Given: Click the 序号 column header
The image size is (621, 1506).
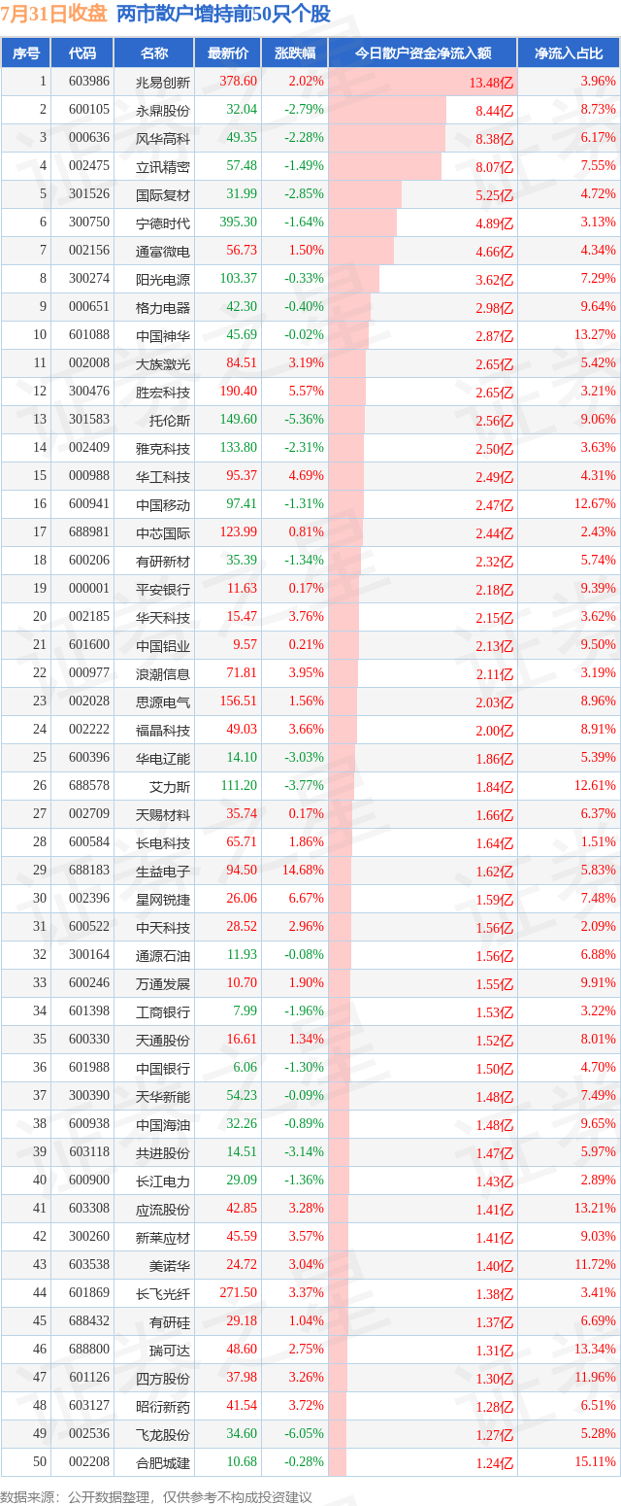Looking at the screenshot, I should point(25,53).
